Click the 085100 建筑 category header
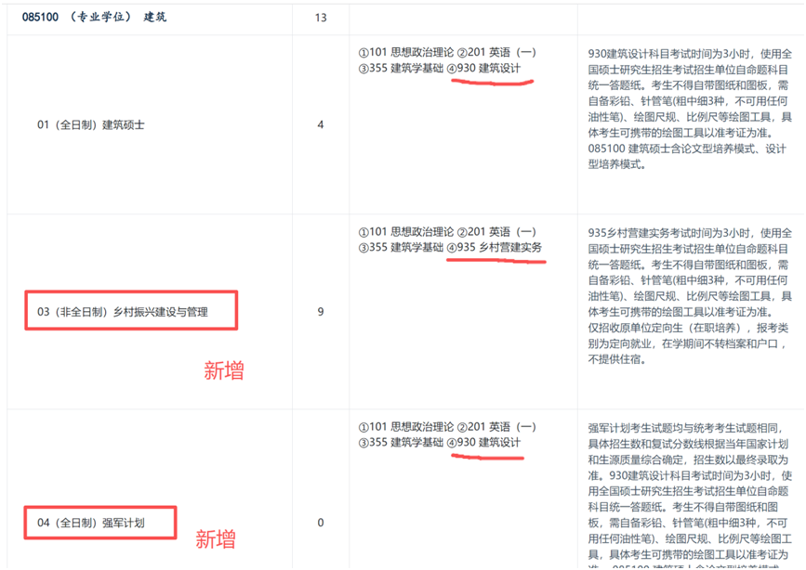The width and height of the screenshot is (806, 570). [88, 17]
